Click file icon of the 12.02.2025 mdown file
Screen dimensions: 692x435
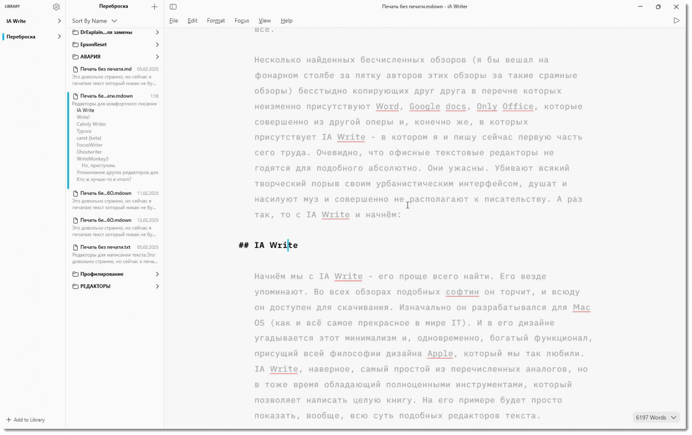coord(75,220)
